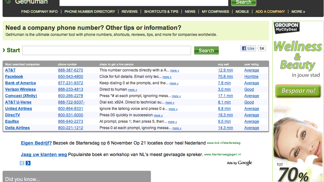Select the News menu item
Viewport: 324px width, 182px height.
pos(190,12)
